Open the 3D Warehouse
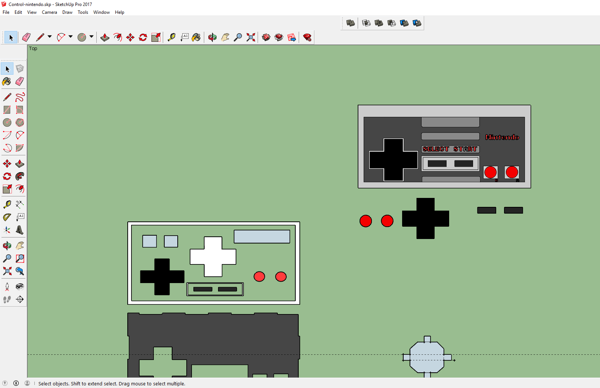Screen dimensions: 600x388 (266, 37)
